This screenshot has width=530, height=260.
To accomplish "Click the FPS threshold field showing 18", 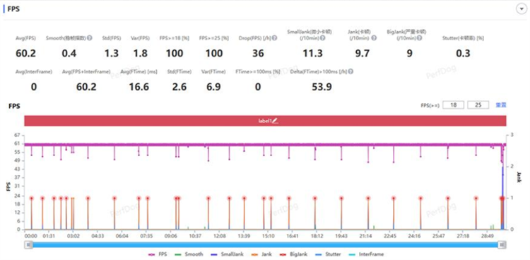I will [453, 105].
